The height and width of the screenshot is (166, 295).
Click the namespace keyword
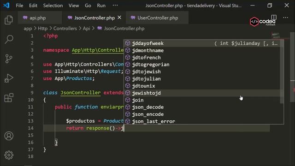(56, 50)
